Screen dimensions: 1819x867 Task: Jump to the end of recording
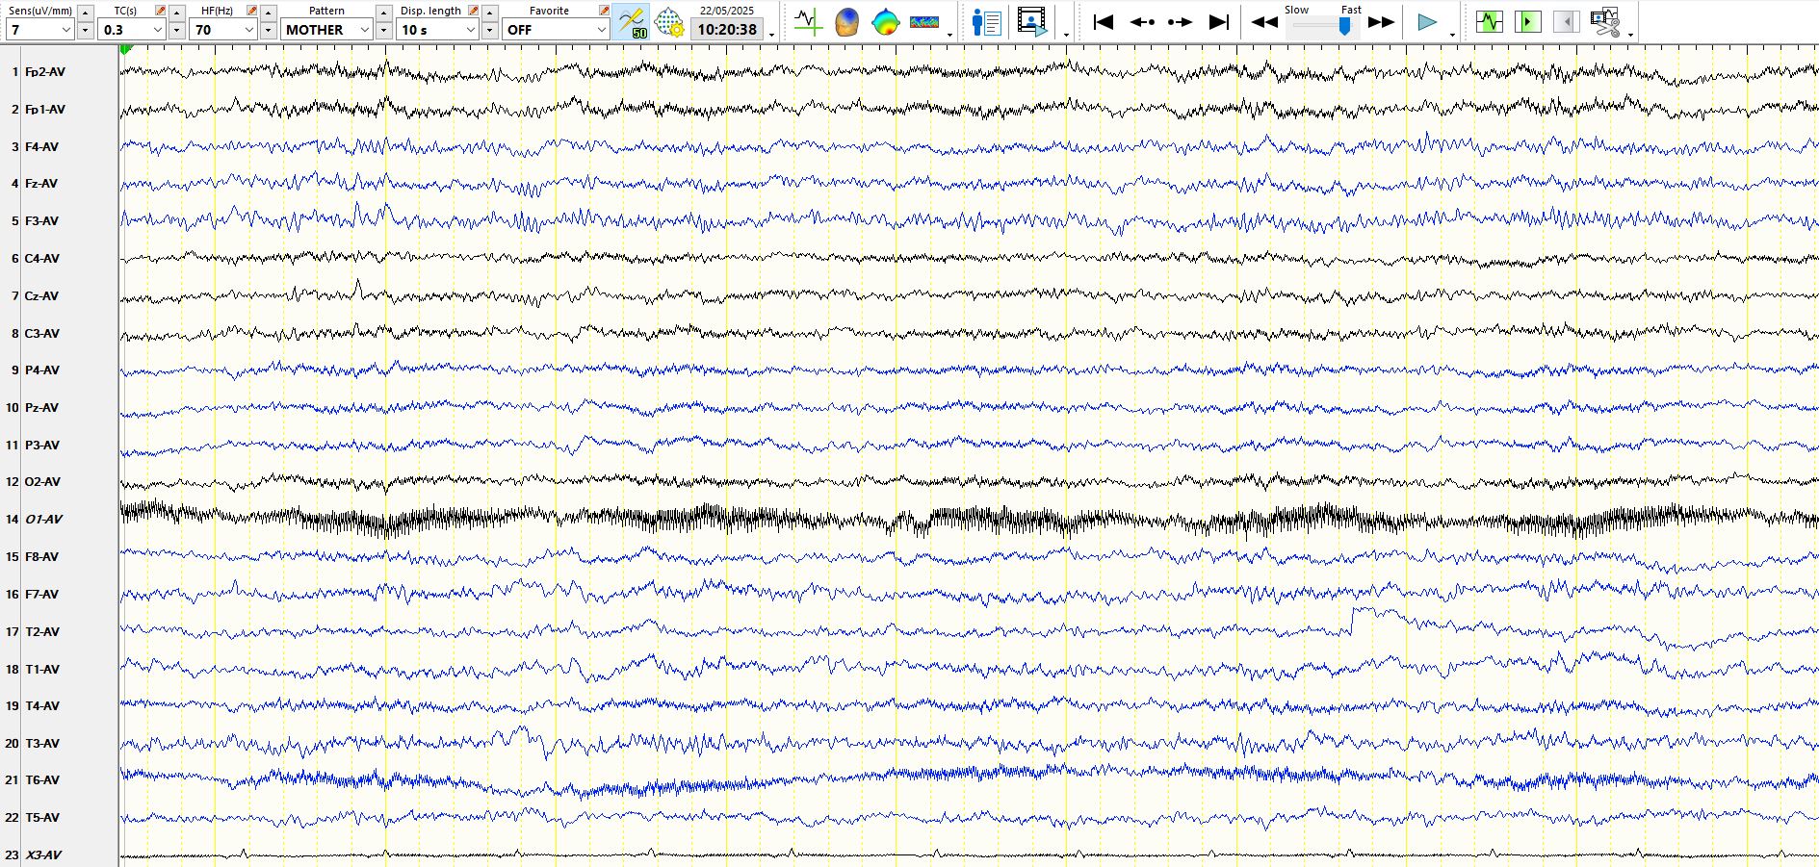click(1218, 22)
